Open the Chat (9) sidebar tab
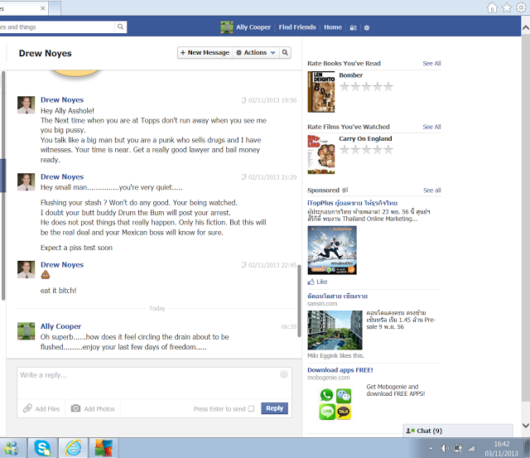Screen dimensions: 530x458 pos(458,431)
